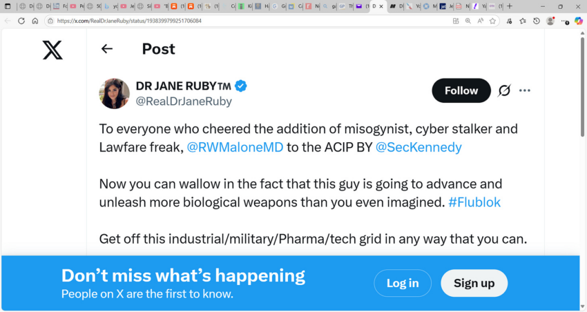Open Edge settings and more menu
587x312 pixels.
click(565, 21)
